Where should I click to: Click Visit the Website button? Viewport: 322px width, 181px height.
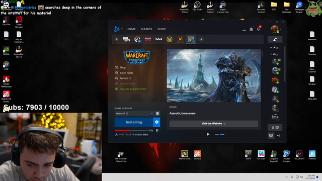pyautogui.click(x=213, y=124)
